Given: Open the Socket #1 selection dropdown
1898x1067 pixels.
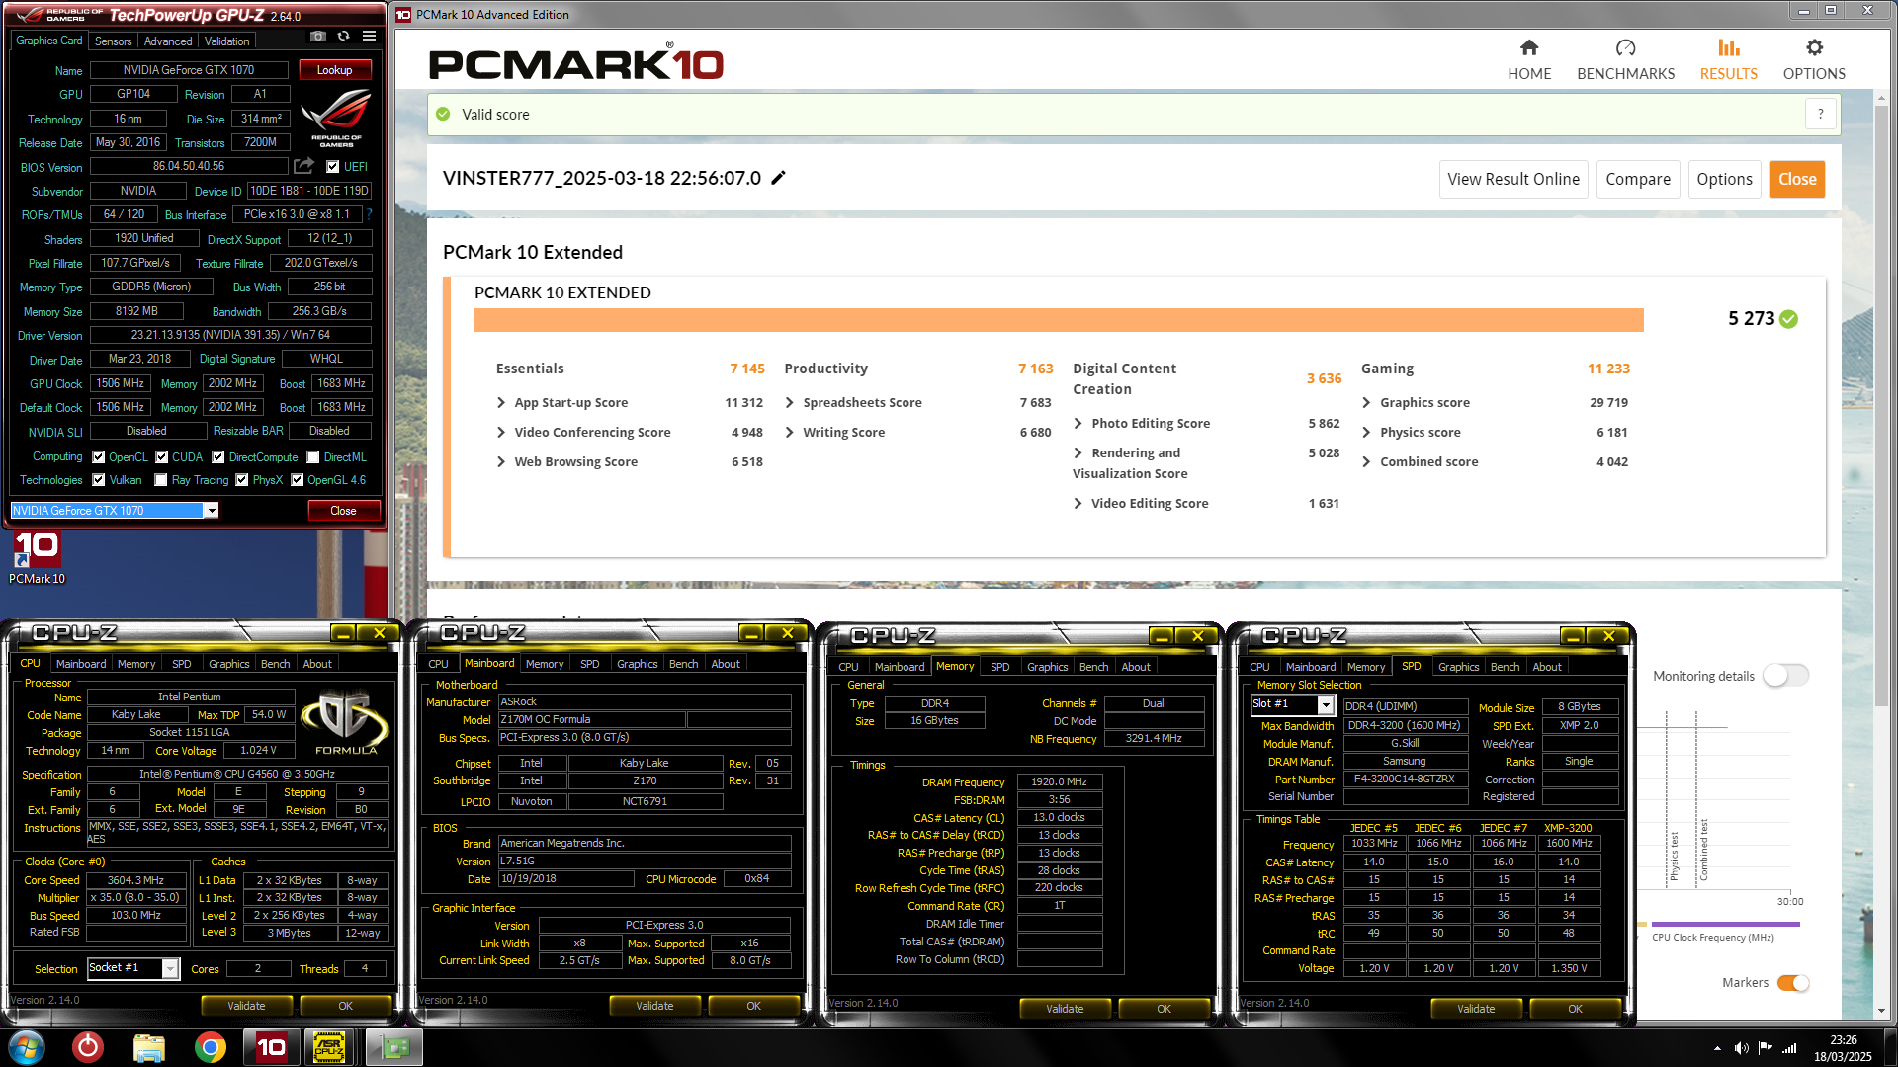Looking at the screenshot, I should pos(170,969).
